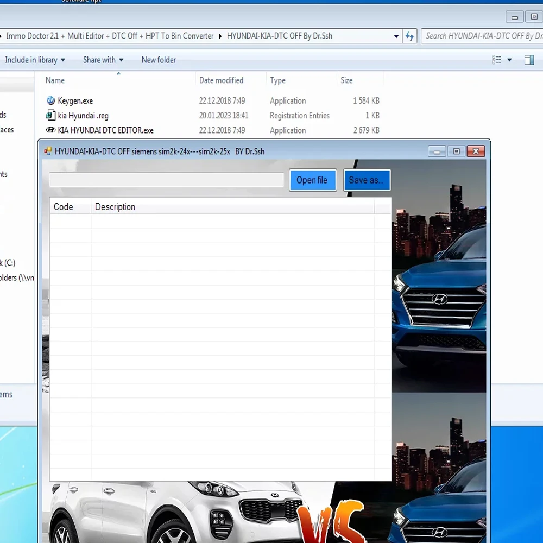Click the refresh icon beside the address bar
The width and height of the screenshot is (543, 543).
(410, 36)
